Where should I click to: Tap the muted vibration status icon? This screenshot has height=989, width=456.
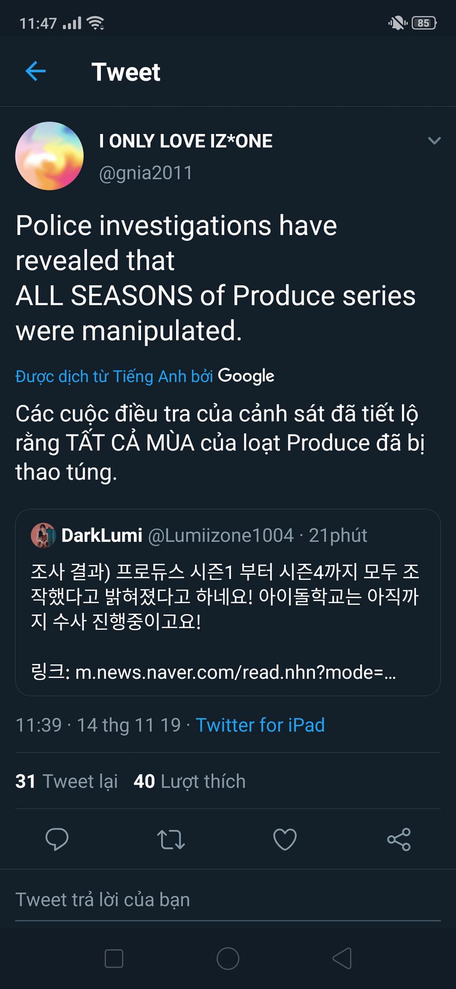(x=397, y=23)
